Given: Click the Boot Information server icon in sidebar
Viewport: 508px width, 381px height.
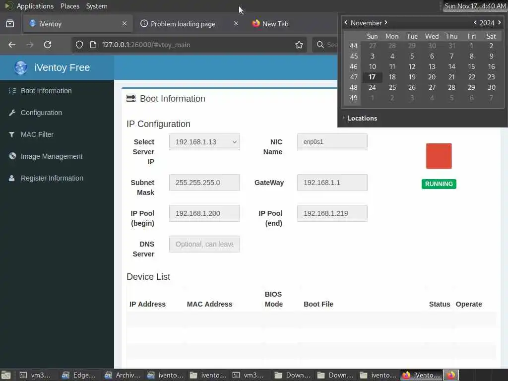Looking at the screenshot, I should [x=12, y=91].
